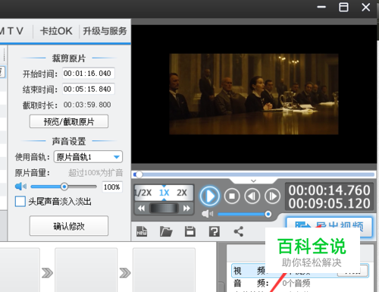Open the help question-mark icon

tap(215, 231)
